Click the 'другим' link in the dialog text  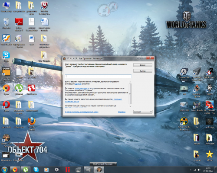78,84
